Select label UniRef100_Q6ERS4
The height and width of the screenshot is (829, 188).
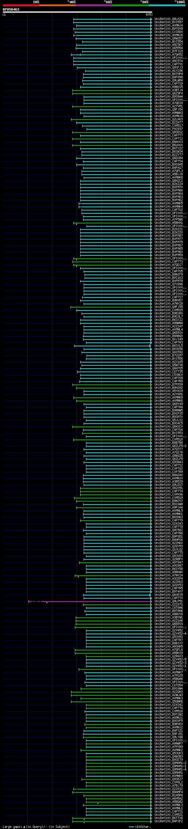(x=169, y=624)
